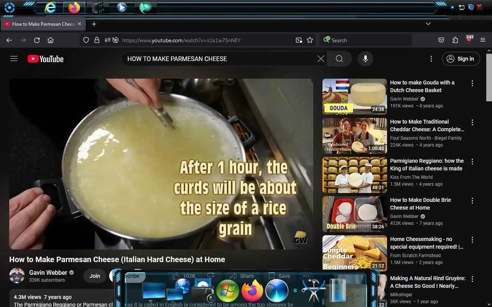
Task: Open uBlock extension with 147 badge
Action: [469, 40]
